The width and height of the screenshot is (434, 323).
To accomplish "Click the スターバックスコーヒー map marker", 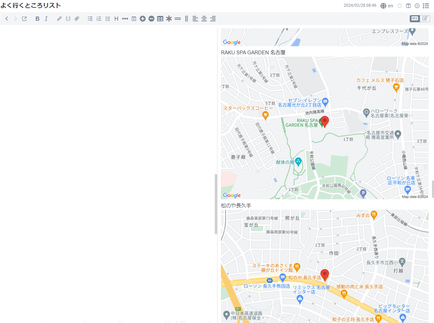I will click(x=265, y=115).
